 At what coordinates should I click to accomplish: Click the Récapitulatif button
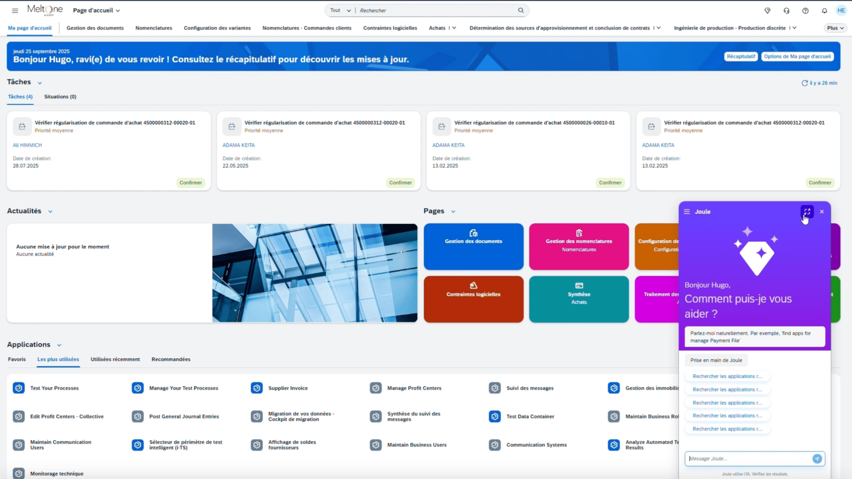coord(740,57)
